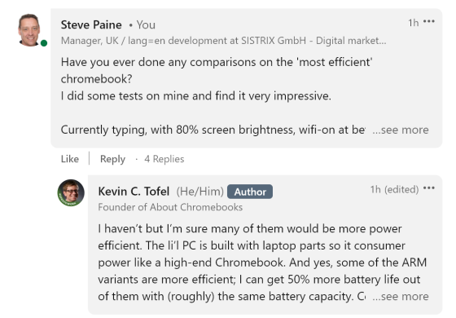456x318 pixels.
Task: Open Kevin C. Tofel's profile via name
Action: 134,192
